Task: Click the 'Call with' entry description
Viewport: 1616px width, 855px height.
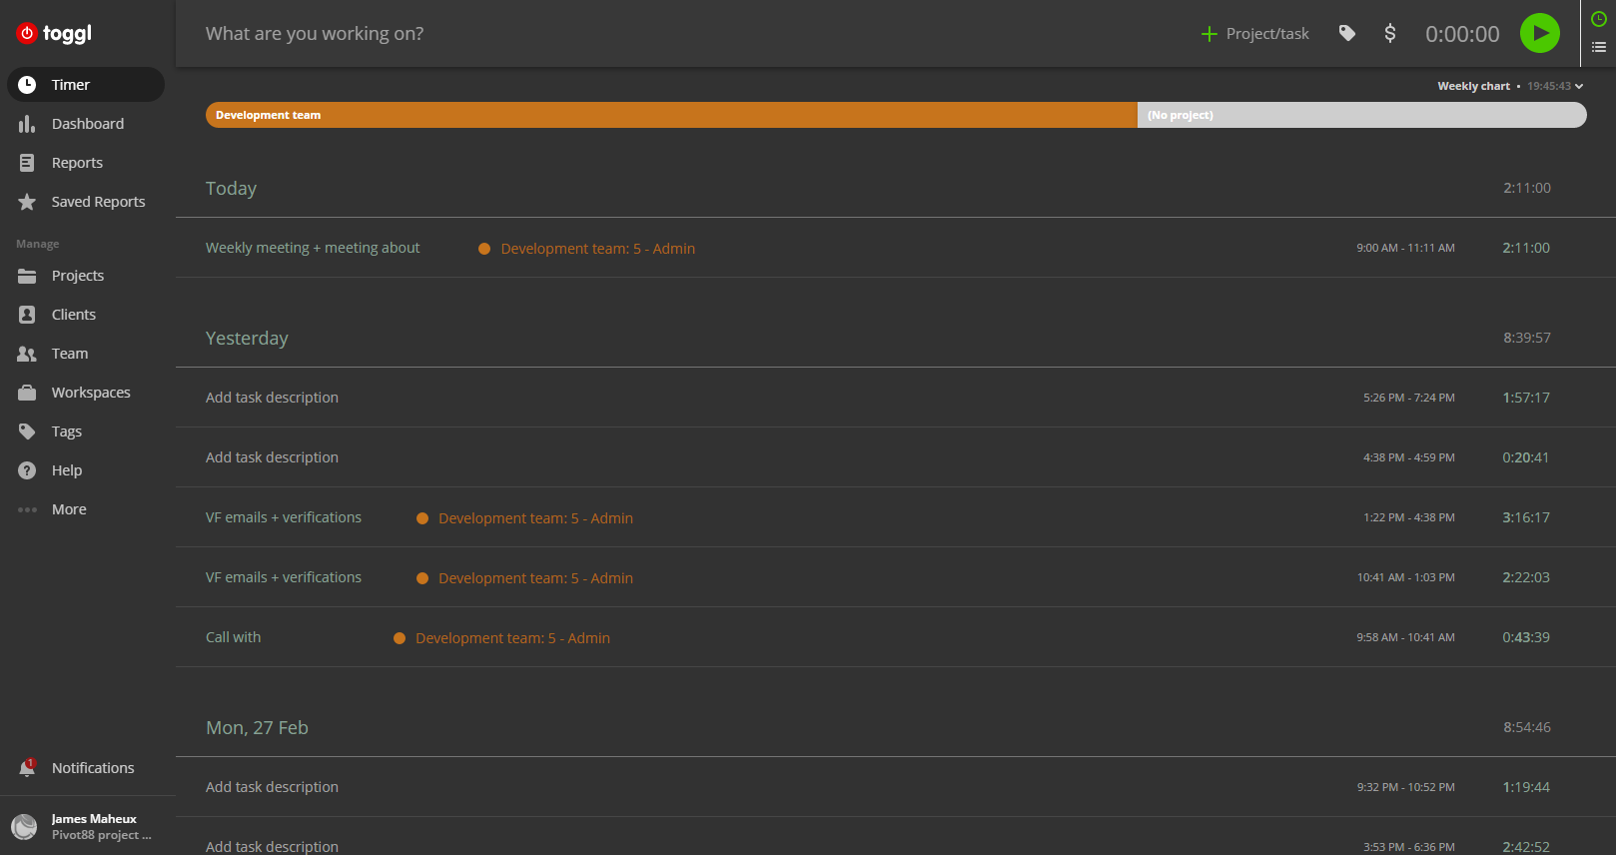Action: point(233,637)
